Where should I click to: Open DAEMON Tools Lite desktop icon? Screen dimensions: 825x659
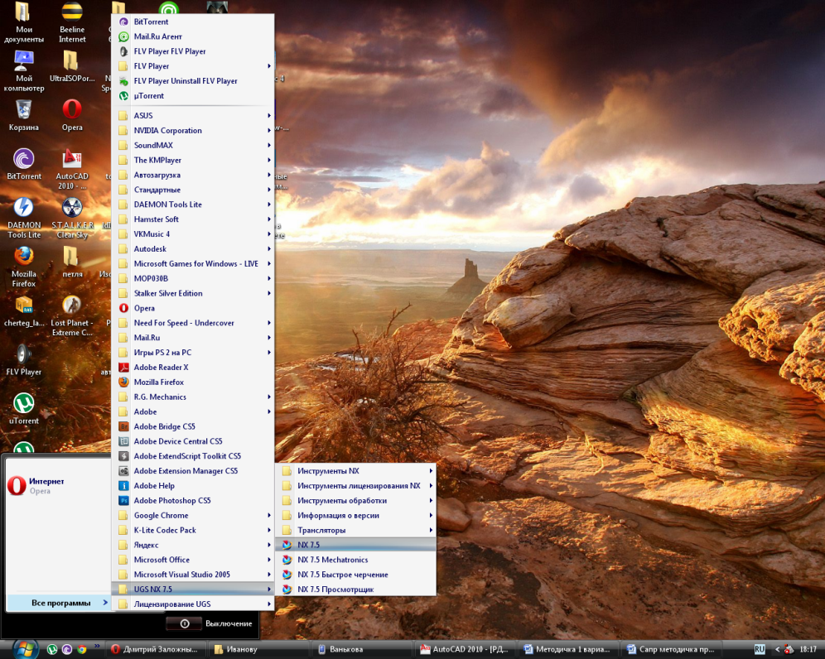pos(24,218)
